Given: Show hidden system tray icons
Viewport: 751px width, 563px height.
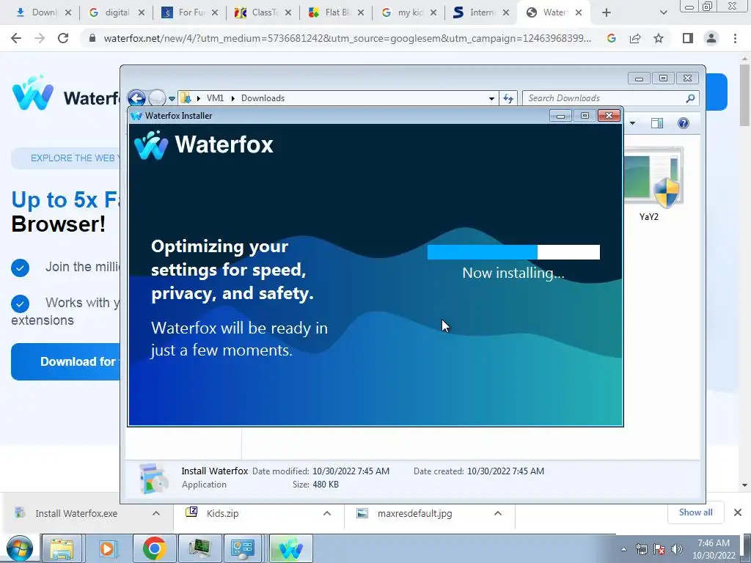Looking at the screenshot, I should (623, 549).
